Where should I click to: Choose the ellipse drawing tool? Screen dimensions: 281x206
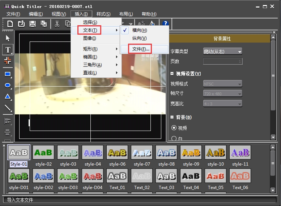(x=8, y=85)
